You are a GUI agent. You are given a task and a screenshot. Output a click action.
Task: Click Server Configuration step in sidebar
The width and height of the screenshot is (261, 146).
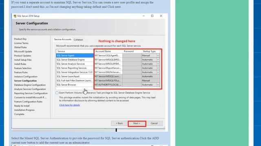point(25,81)
